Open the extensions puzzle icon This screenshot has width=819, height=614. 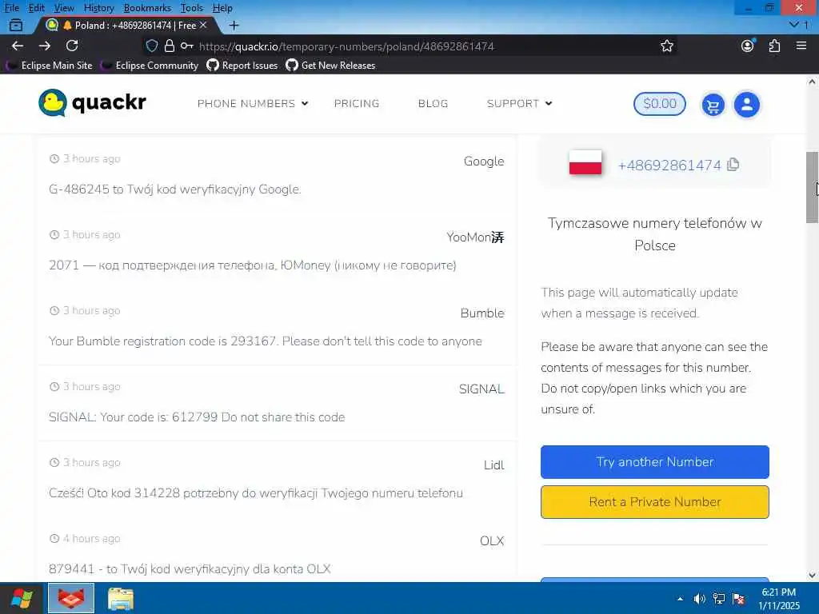[774, 46]
